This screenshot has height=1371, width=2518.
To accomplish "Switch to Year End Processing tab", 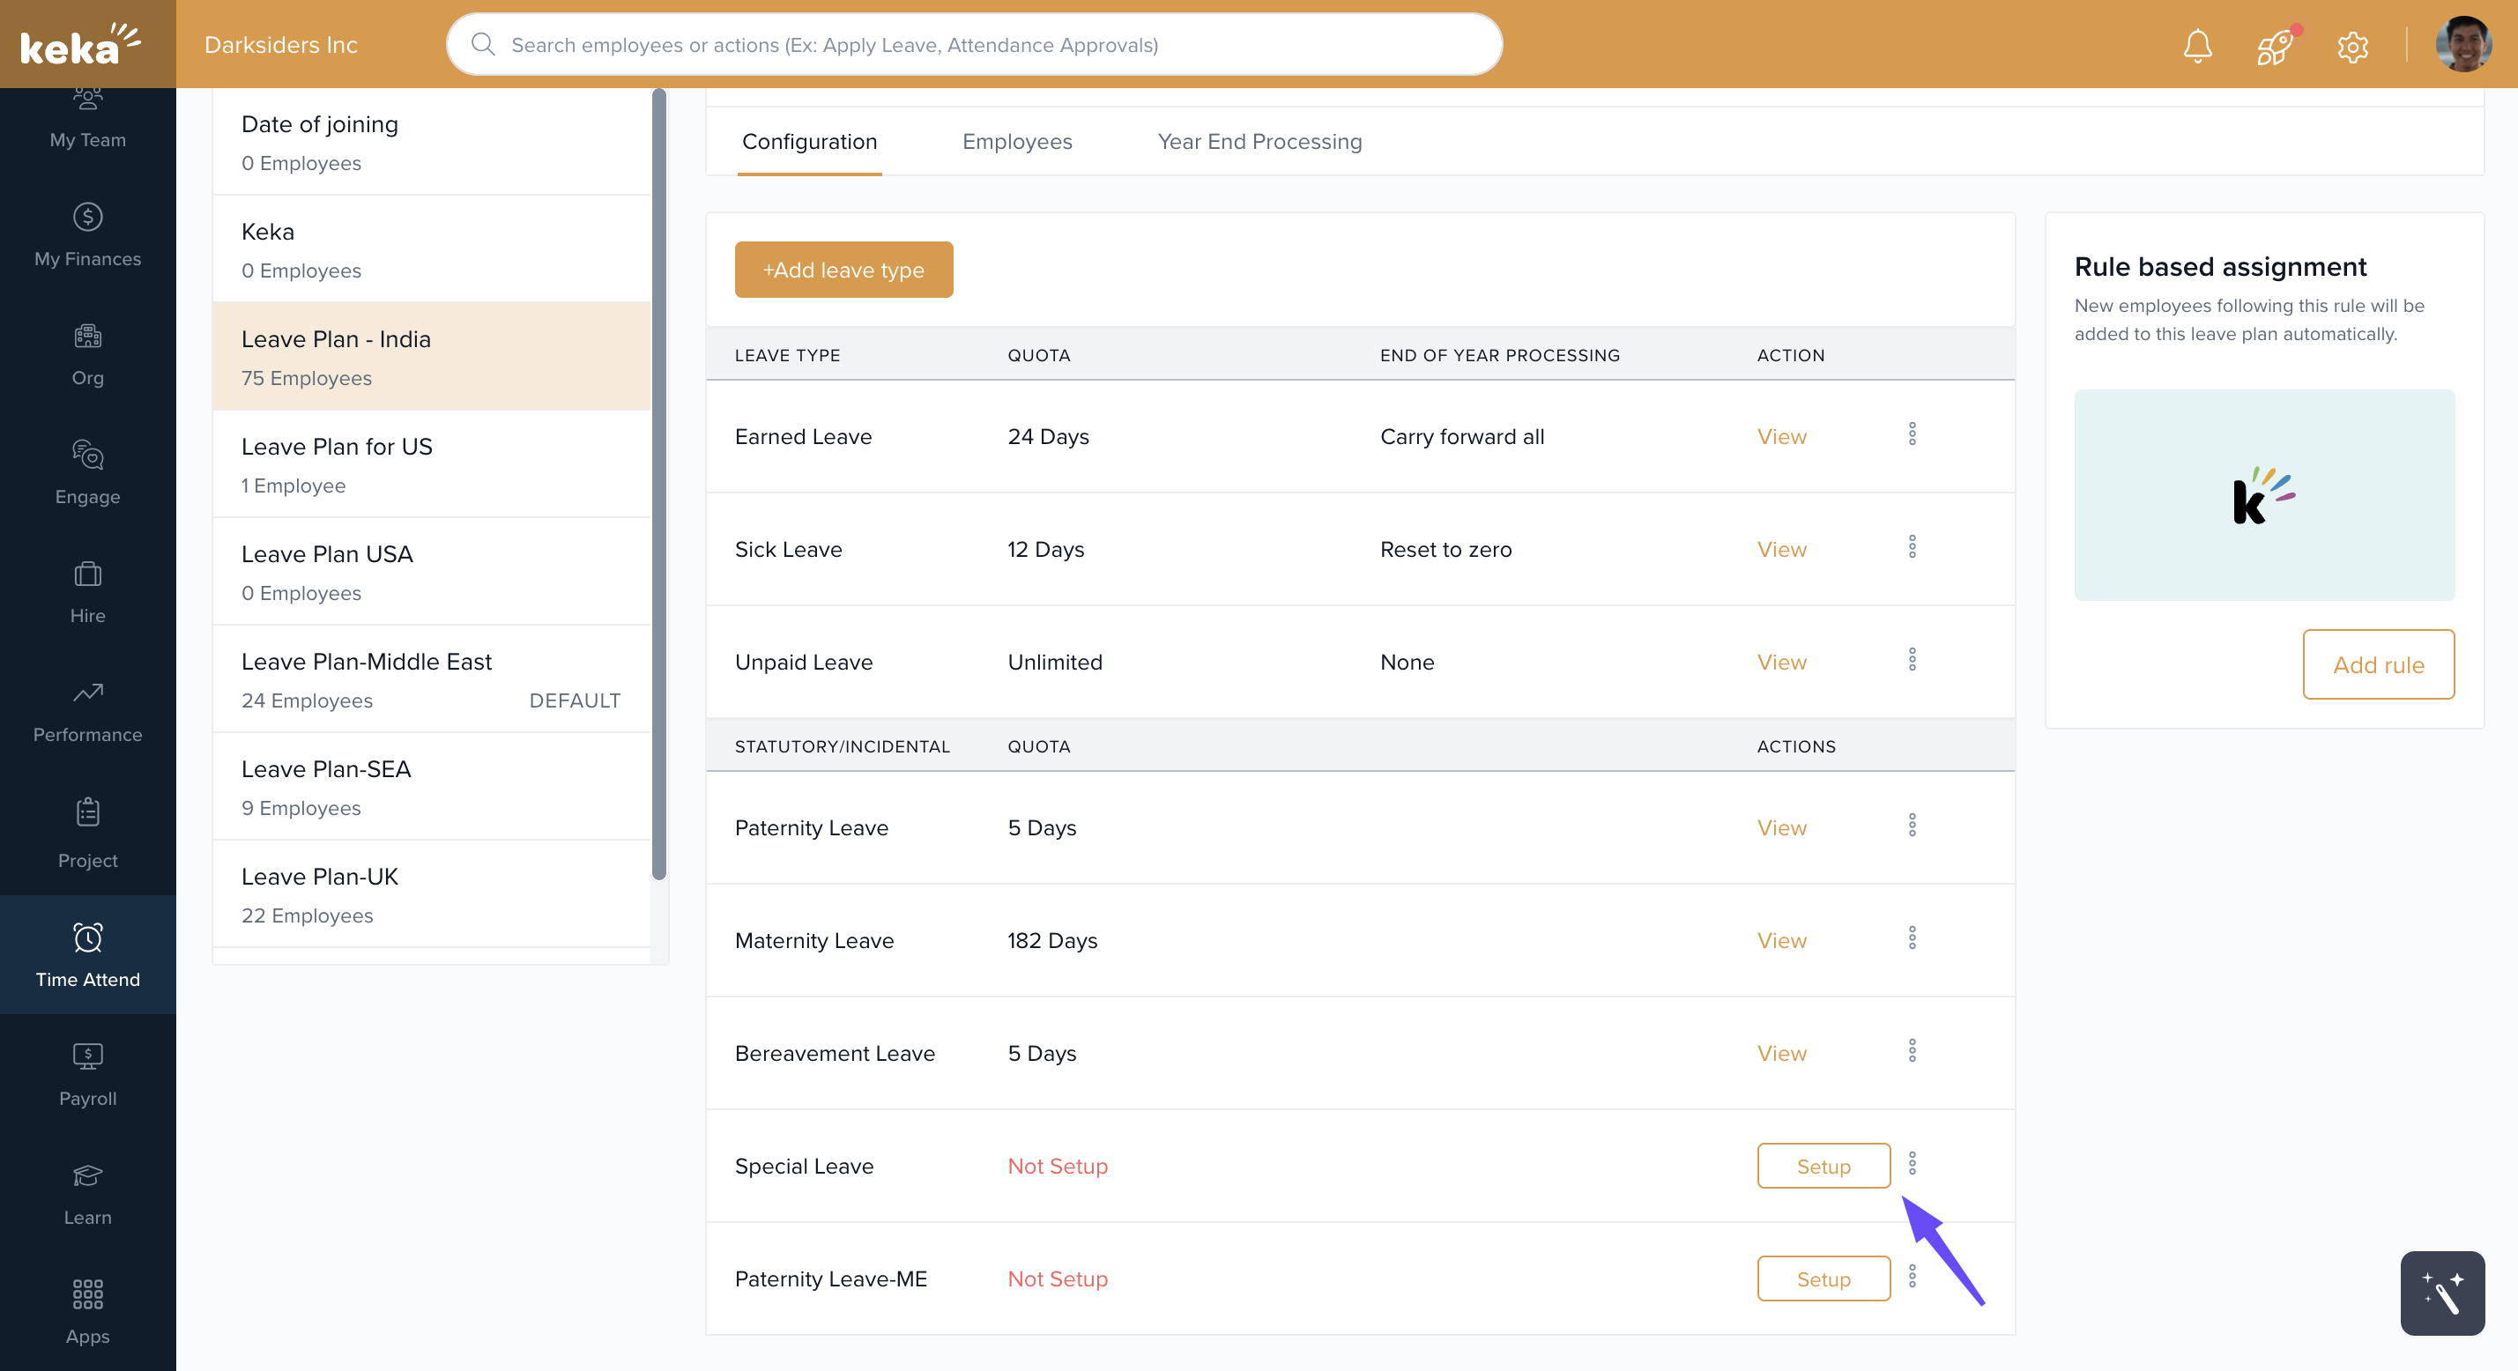I will click(x=1259, y=142).
